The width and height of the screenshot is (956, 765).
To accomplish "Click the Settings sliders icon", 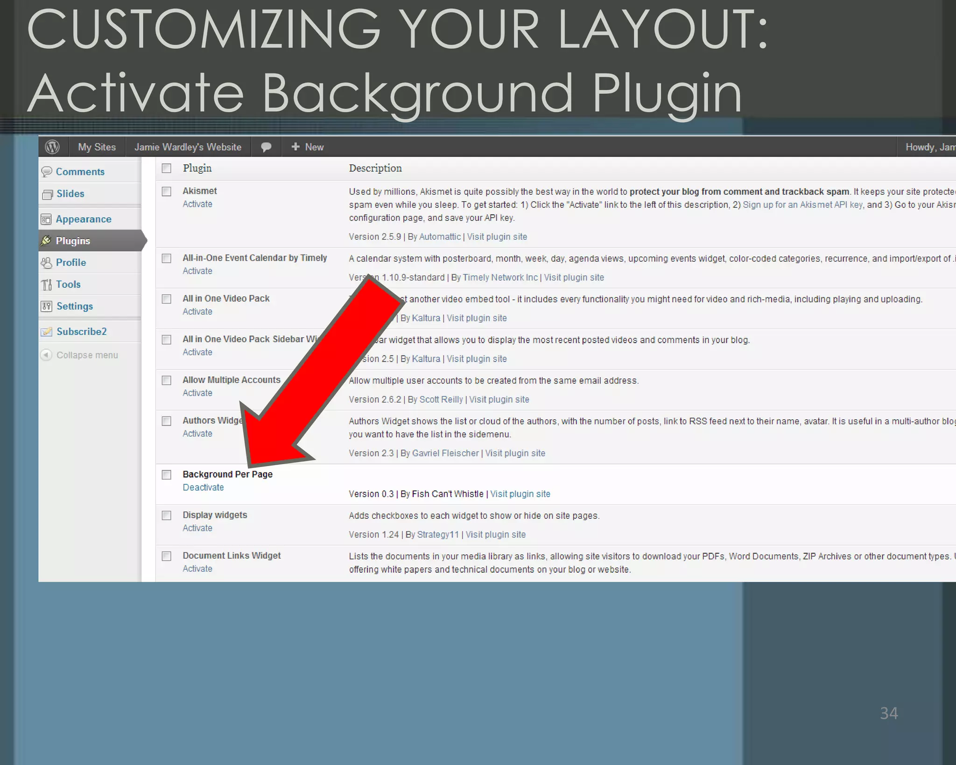I will [46, 306].
